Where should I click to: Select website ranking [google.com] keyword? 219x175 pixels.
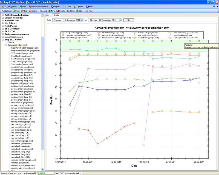[x=23, y=168]
